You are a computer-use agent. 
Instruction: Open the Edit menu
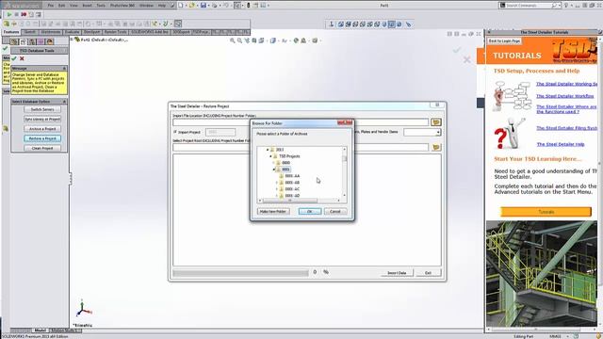tap(61, 6)
